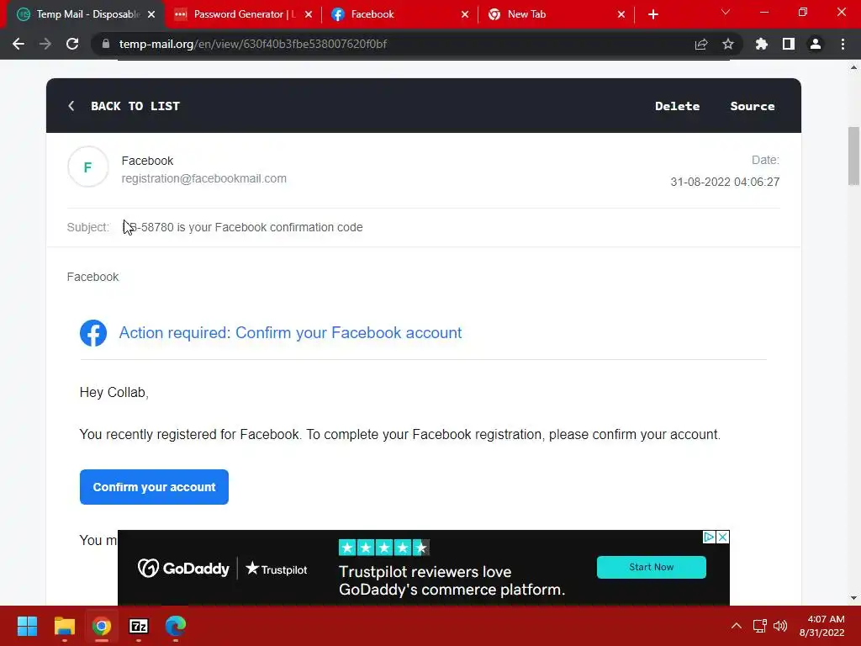Open Microsoft Edge from taskbar
Image resolution: width=861 pixels, height=646 pixels.
tap(176, 626)
